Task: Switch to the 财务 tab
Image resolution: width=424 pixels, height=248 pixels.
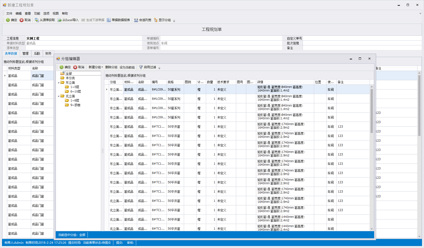Action: (48, 53)
